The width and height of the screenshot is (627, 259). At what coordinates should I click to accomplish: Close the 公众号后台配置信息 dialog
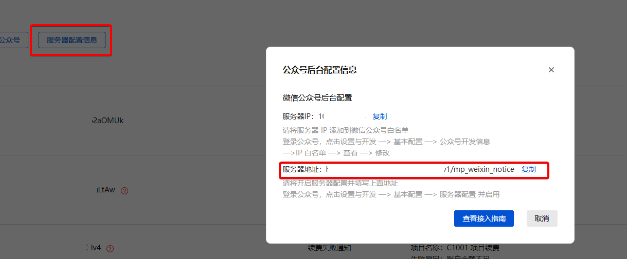pyautogui.click(x=551, y=70)
